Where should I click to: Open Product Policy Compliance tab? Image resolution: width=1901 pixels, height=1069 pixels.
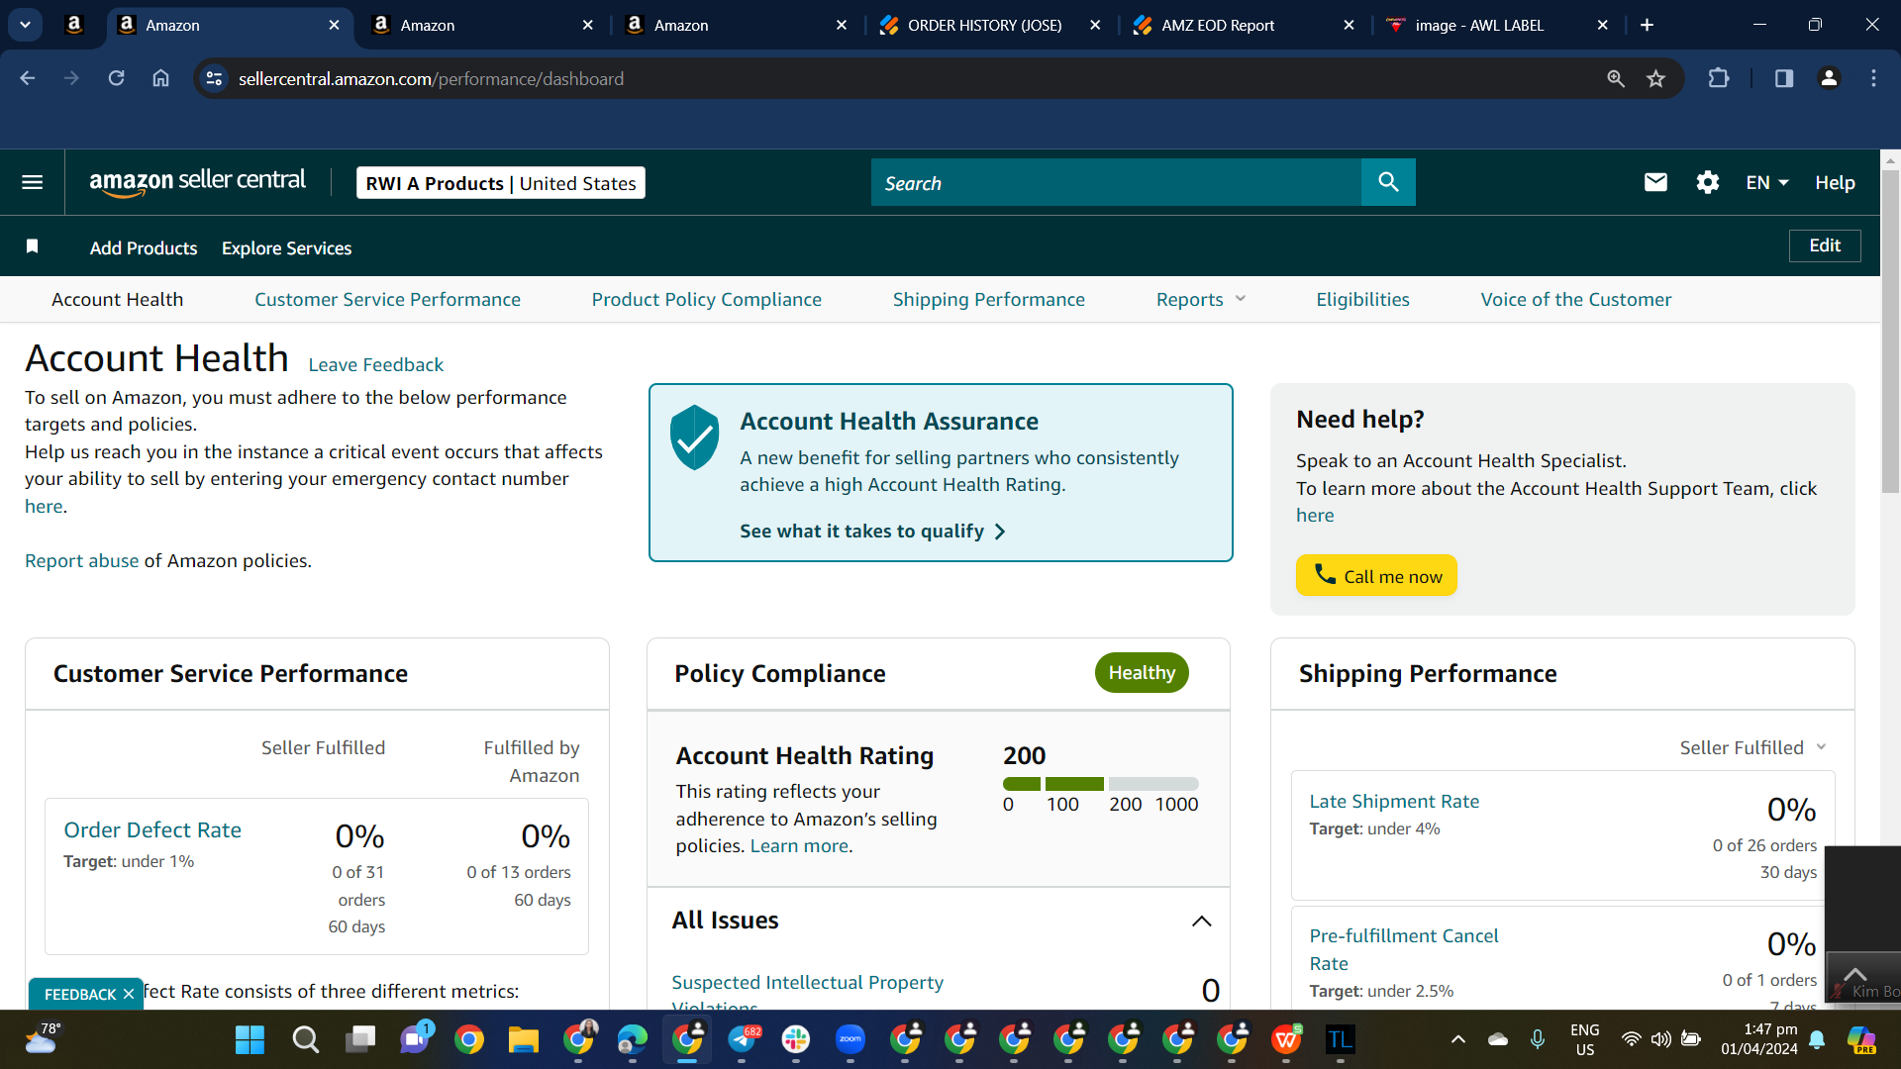pyautogui.click(x=706, y=299)
